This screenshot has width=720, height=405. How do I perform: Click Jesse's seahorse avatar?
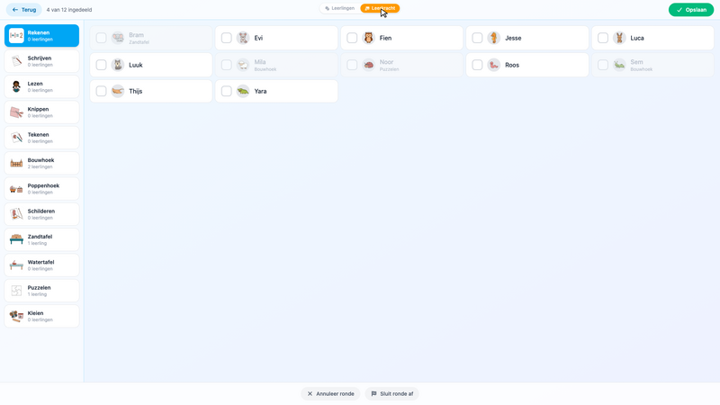click(493, 38)
